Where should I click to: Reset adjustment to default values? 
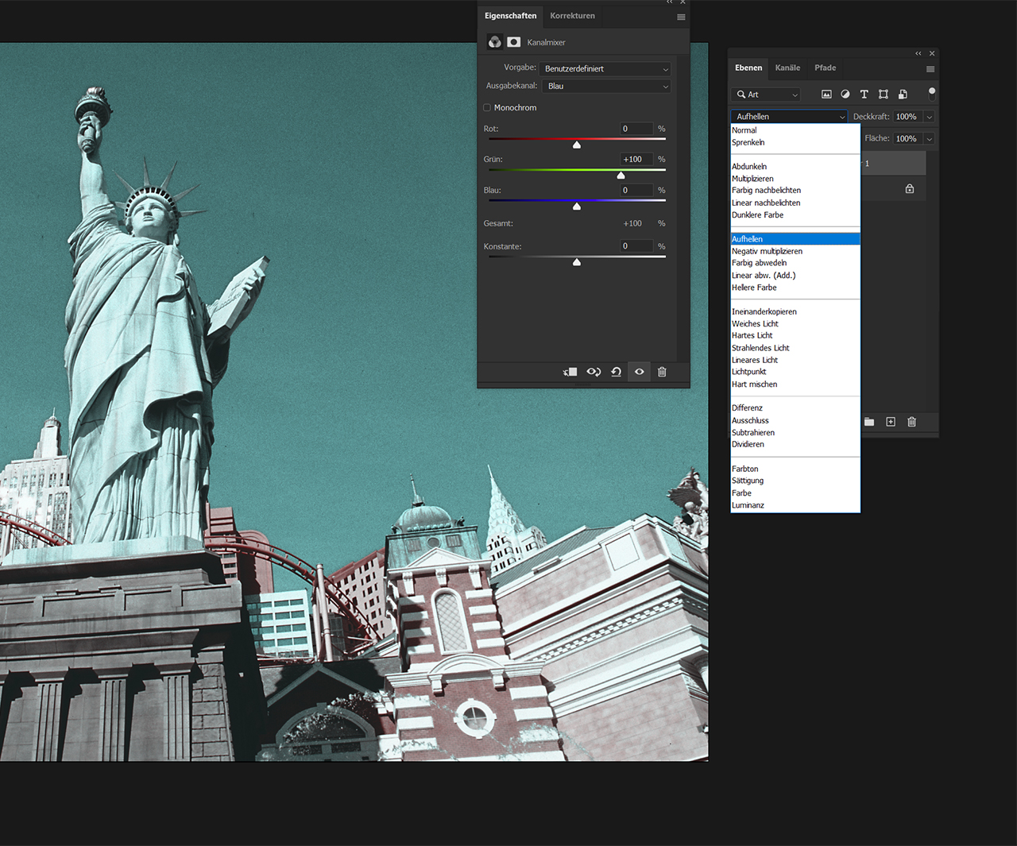point(616,372)
